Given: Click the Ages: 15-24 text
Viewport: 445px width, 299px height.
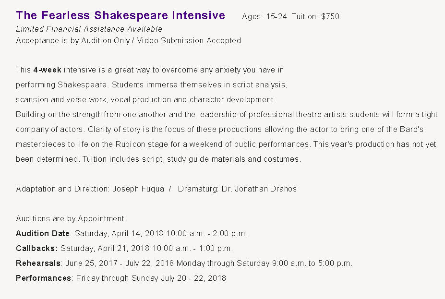Looking at the screenshot, I should click(265, 17).
